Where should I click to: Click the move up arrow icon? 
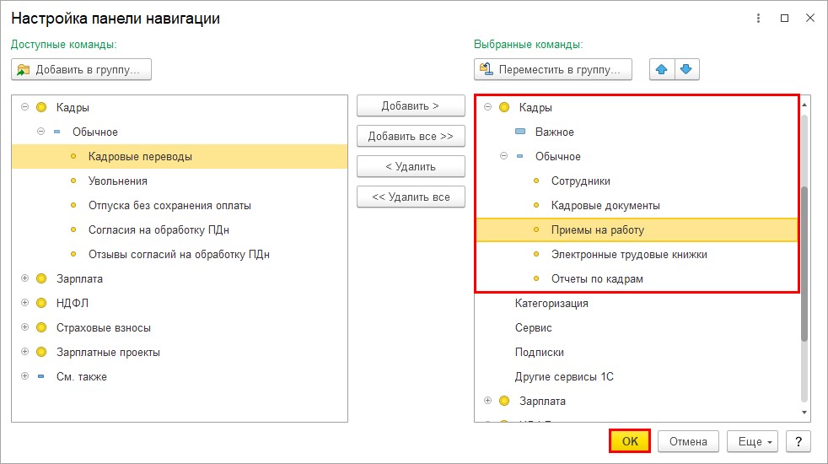tap(661, 69)
